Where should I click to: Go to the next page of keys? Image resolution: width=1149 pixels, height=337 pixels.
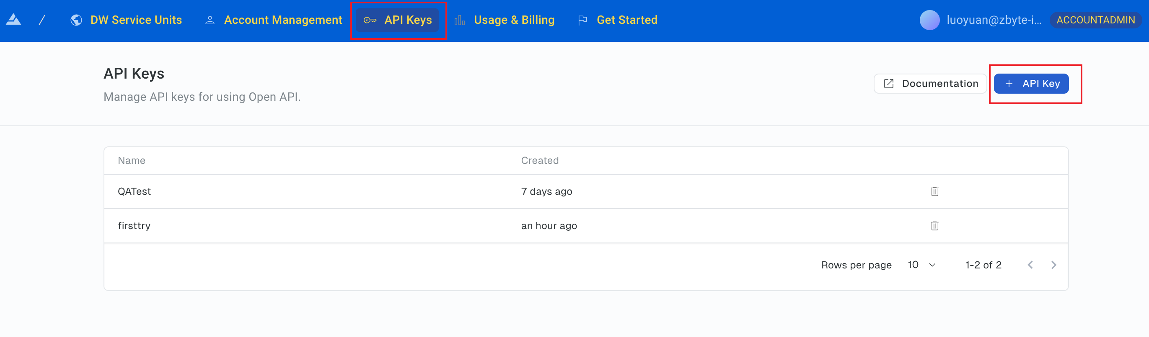pyautogui.click(x=1053, y=265)
